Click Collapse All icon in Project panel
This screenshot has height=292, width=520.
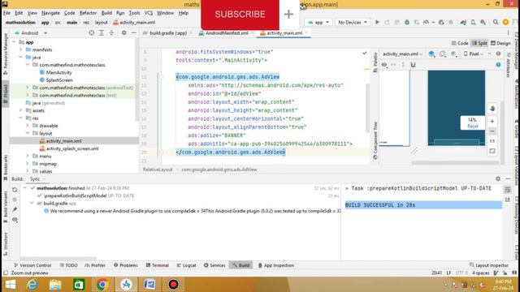(111, 32)
